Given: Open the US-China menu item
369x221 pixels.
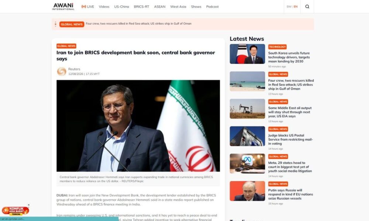Looking at the screenshot, I should (122, 7).
